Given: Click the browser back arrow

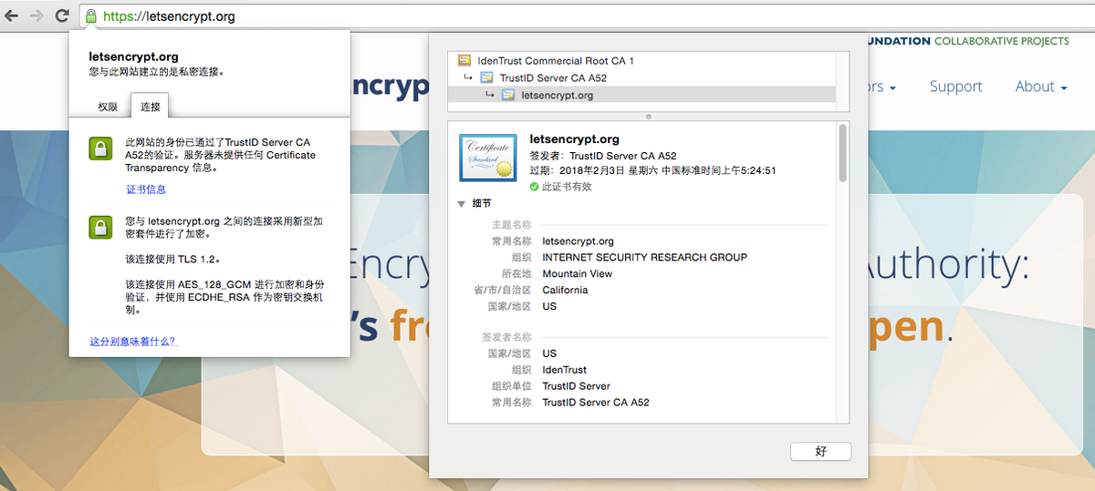Looking at the screenshot, I should click(12, 15).
